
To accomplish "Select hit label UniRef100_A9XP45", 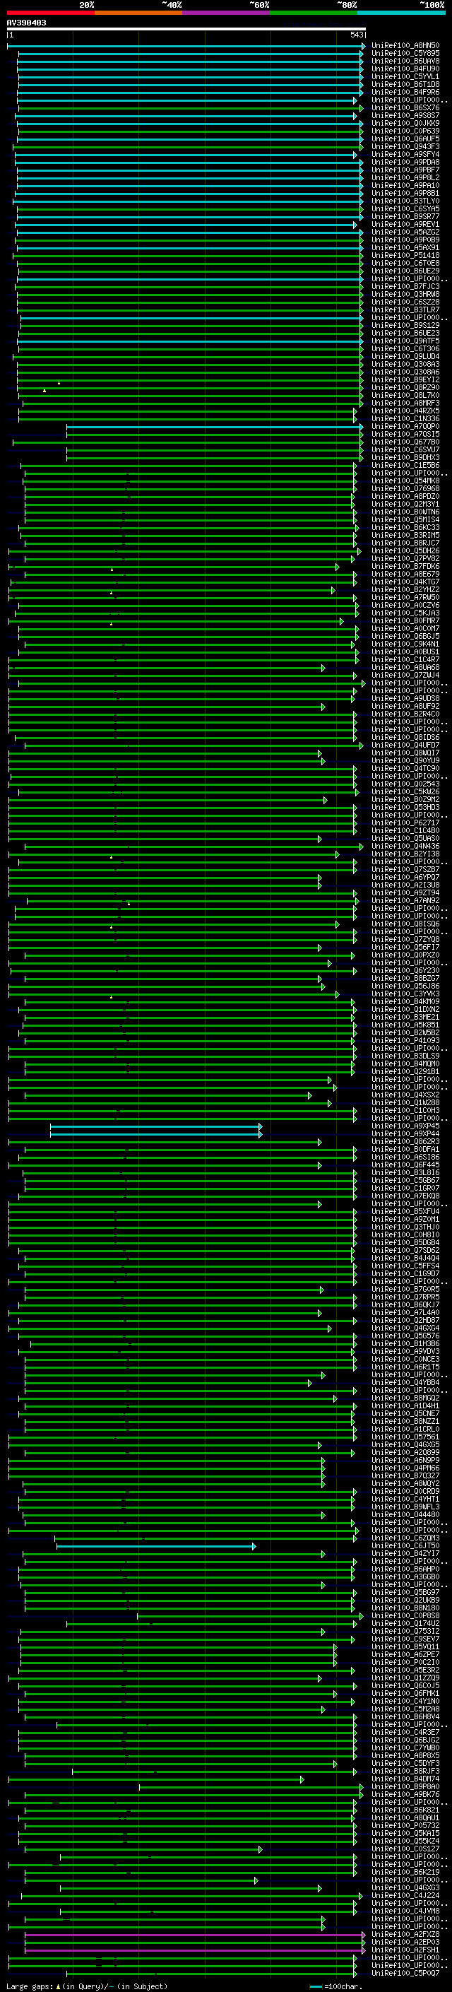I will tap(405, 1126).
